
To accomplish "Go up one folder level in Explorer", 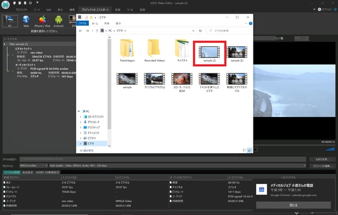I will pyautogui.click(x=97, y=31).
